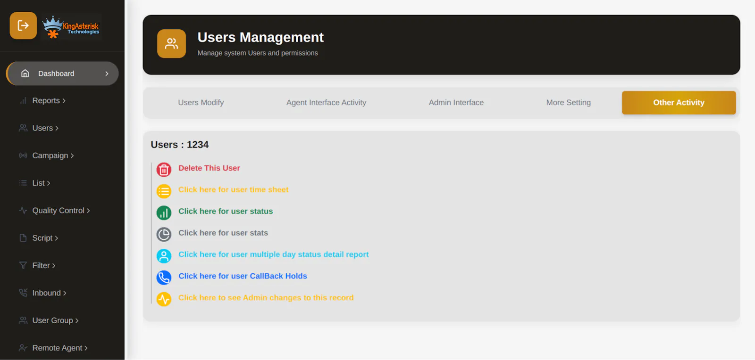755x360 pixels.
Task: Open the Reports sidebar label
Action: click(x=46, y=101)
